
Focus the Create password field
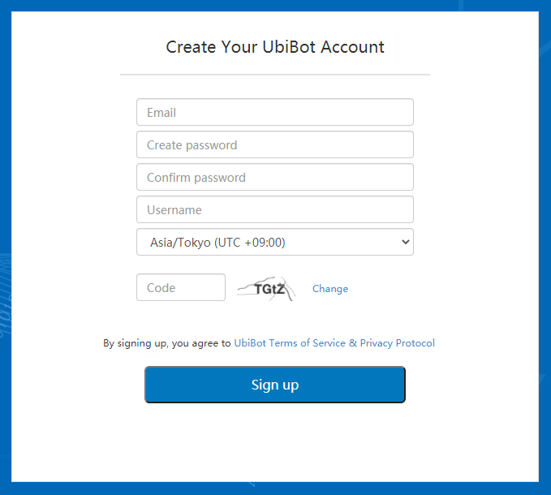click(275, 144)
